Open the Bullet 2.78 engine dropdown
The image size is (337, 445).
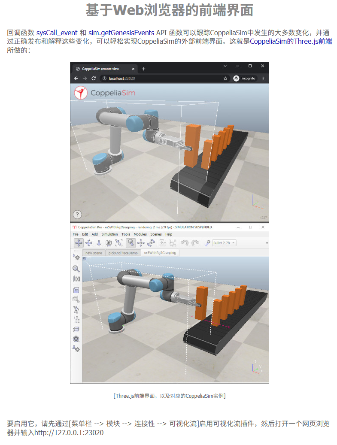click(224, 243)
